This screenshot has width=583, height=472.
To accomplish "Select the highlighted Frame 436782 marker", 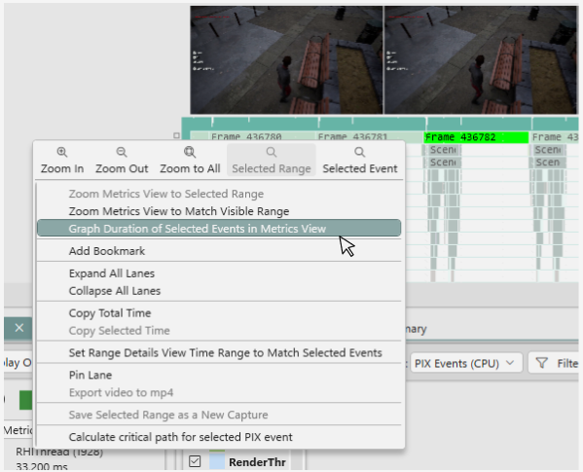I will 476,137.
